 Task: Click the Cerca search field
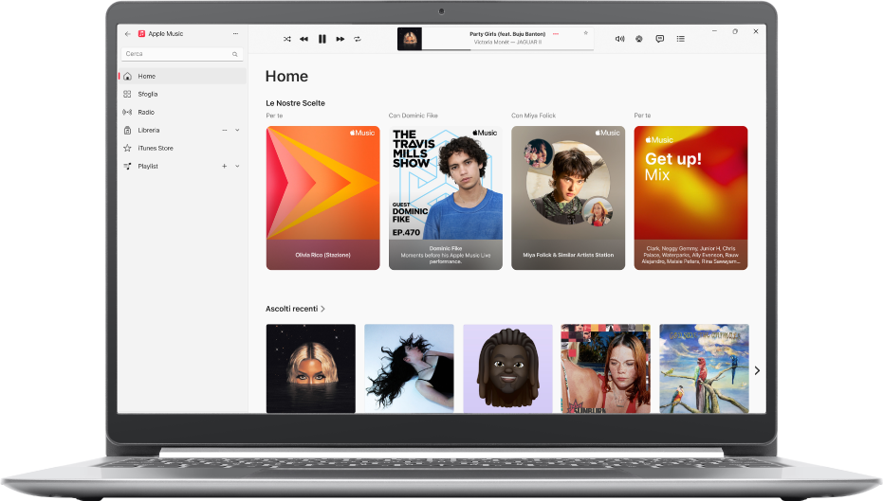182,54
